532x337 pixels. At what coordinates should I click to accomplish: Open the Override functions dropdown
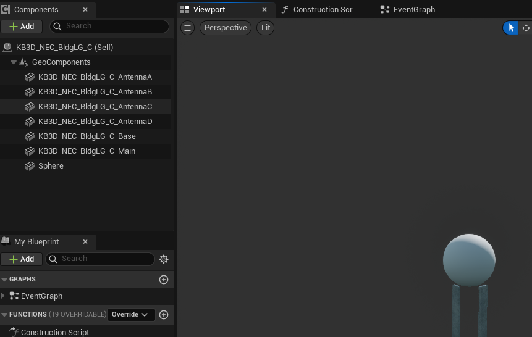pos(131,314)
